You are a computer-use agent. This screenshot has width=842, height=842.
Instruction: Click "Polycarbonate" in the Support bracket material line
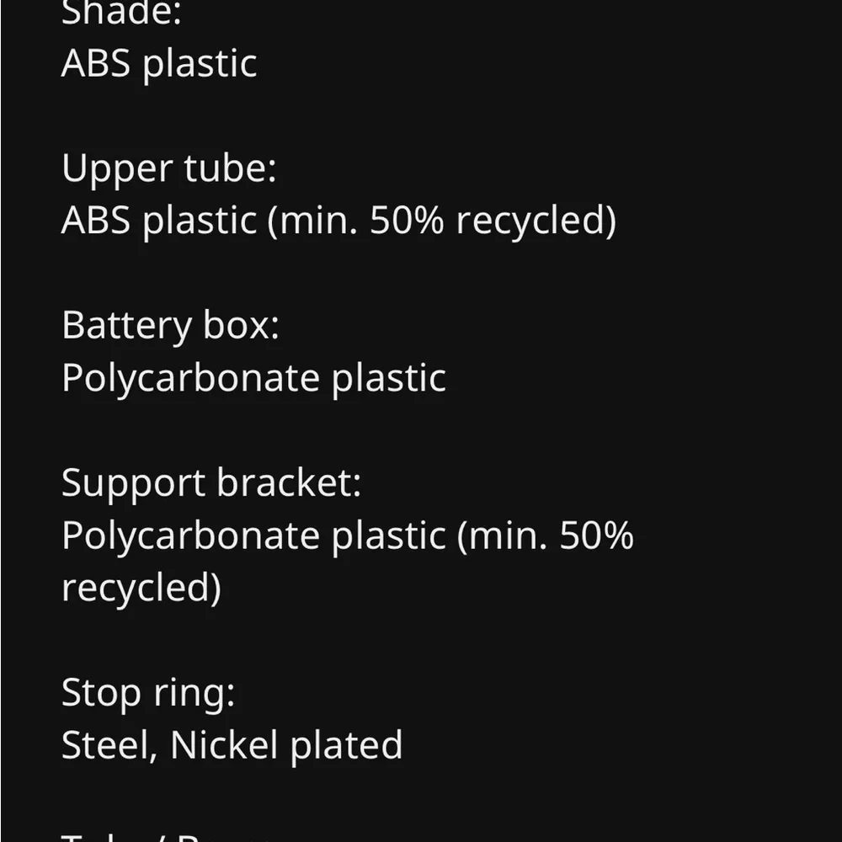pos(190,537)
